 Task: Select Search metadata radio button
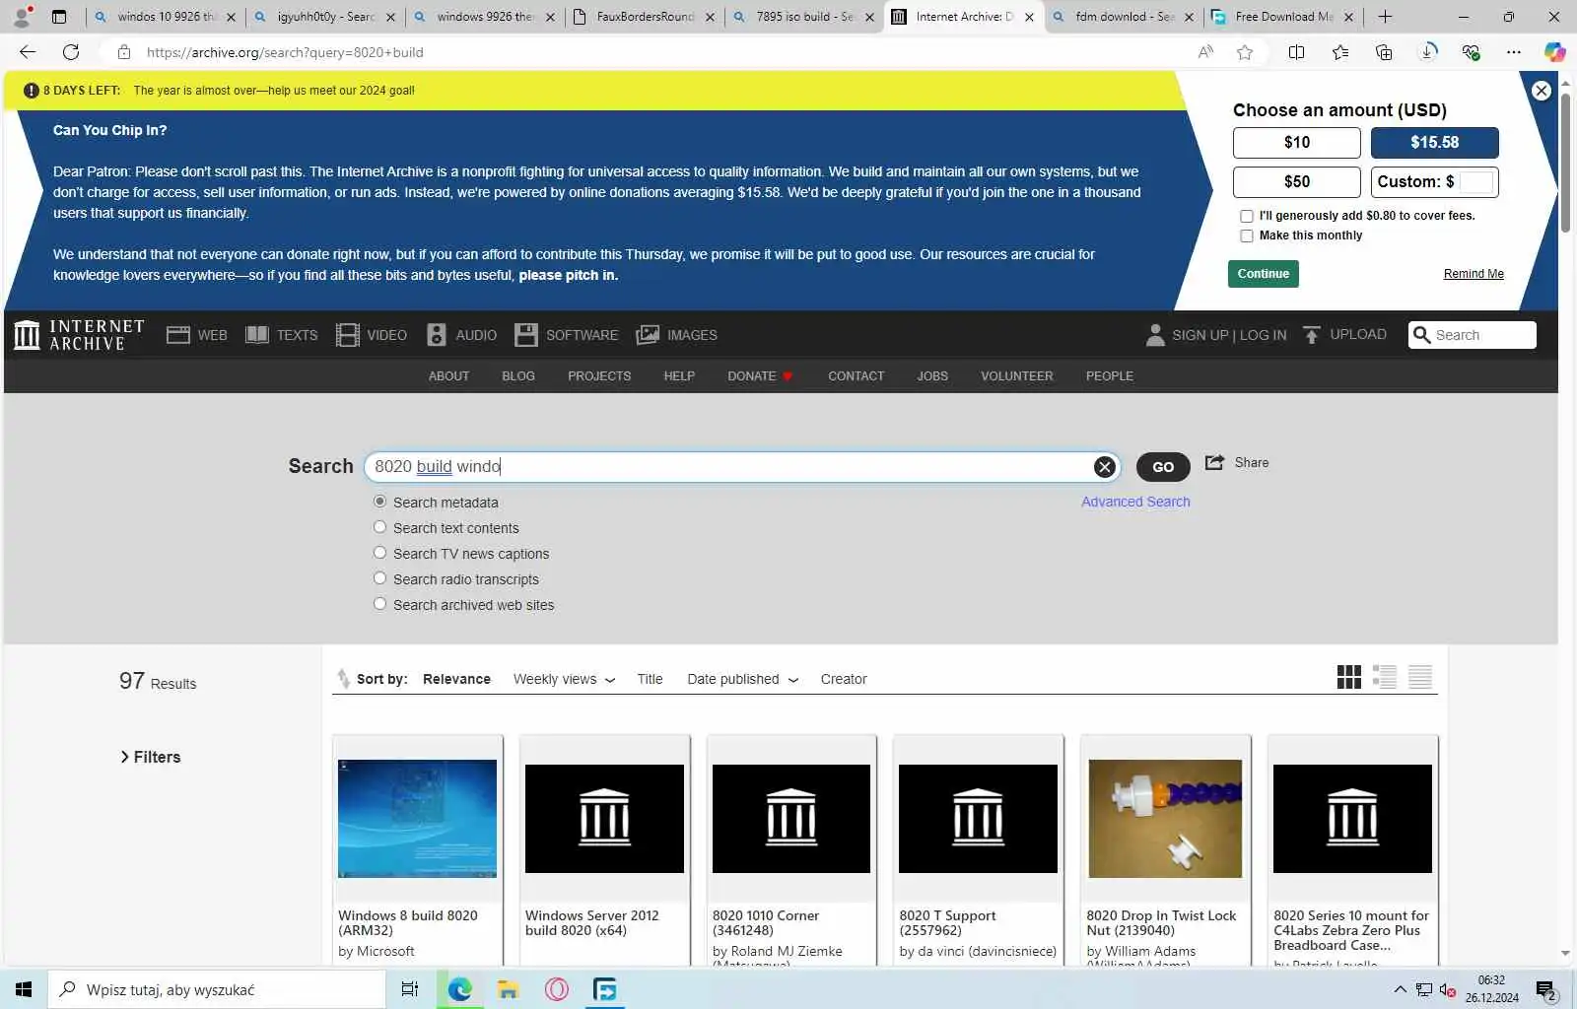click(379, 502)
